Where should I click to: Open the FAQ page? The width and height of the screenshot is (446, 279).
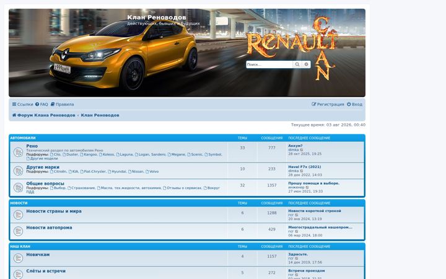42,104
